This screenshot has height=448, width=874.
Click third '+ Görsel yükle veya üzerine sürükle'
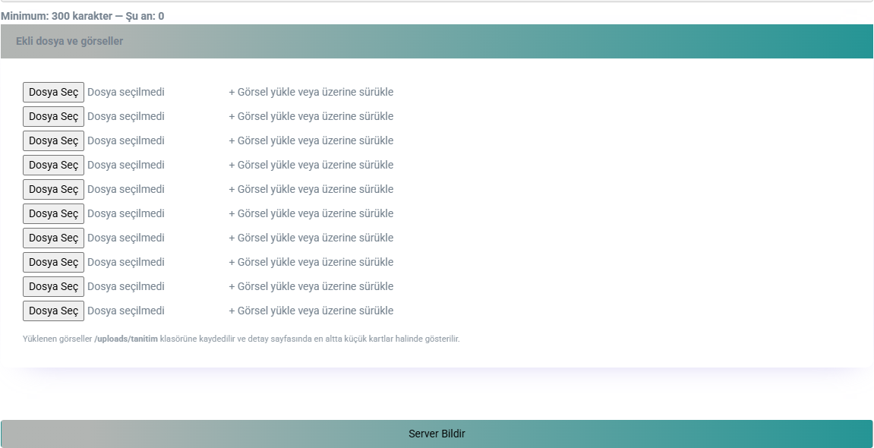click(x=311, y=141)
